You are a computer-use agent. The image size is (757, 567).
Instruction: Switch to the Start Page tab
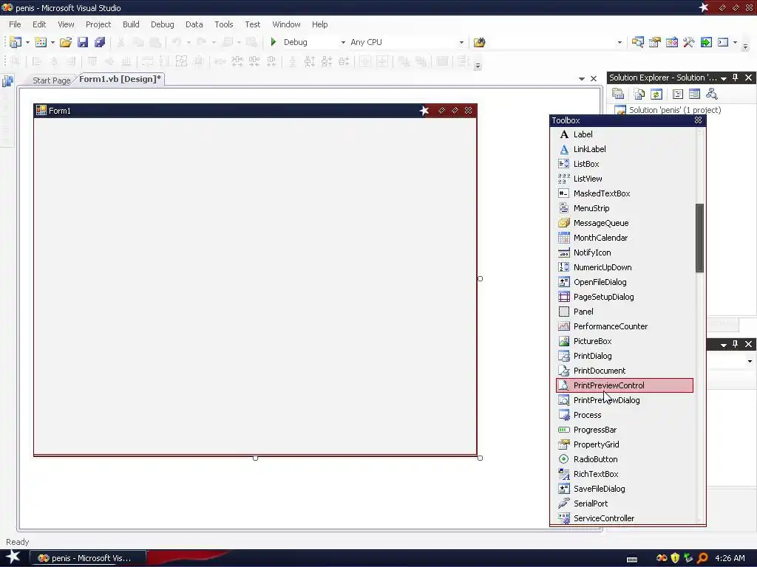click(x=51, y=80)
